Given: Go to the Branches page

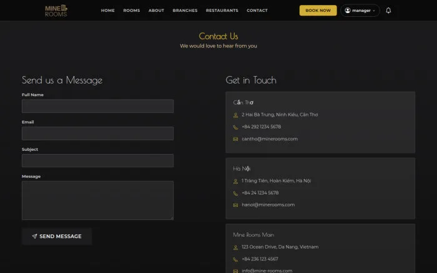Looking at the screenshot, I should click(185, 11).
